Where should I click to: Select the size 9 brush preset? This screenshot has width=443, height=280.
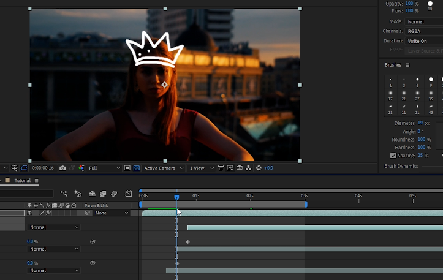point(431,82)
